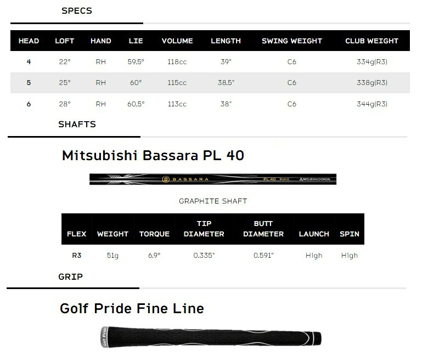
Task: Click the Golf Pride grip image
Action: [211, 337]
